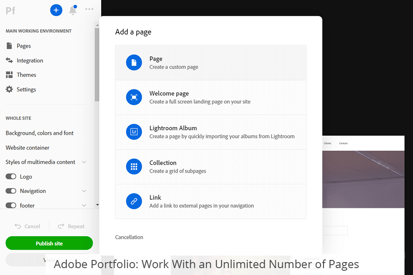The height and width of the screenshot is (275, 413).
Task: Toggle the Logo switch
Action: [11, 177]
